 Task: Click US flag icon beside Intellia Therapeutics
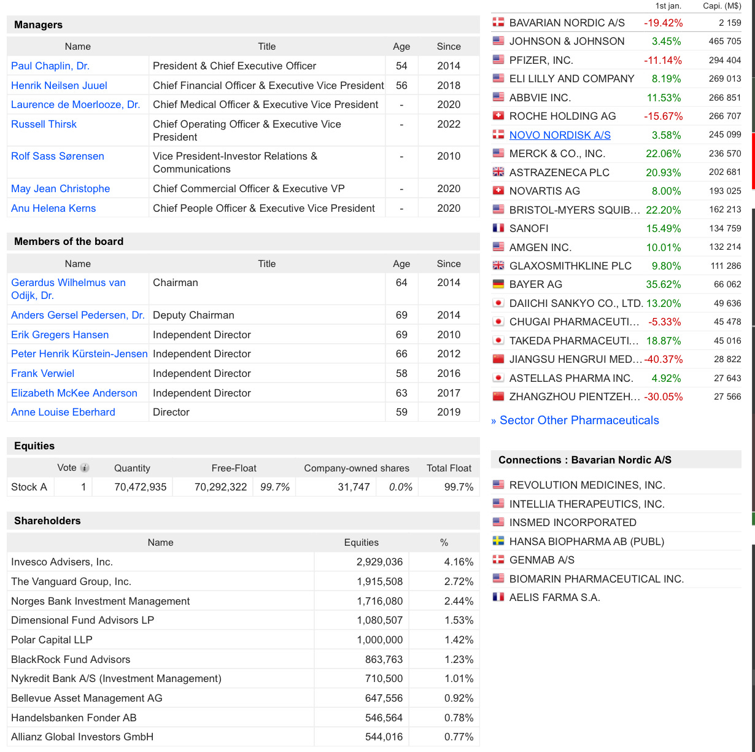tap(498, 504)
